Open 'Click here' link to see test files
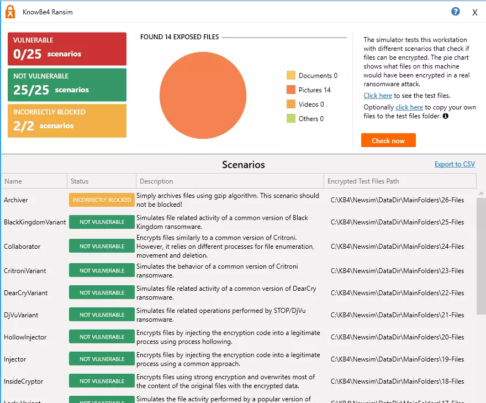Image resolution: width=486 pixels, height=403 pixels. pos(378,96)
